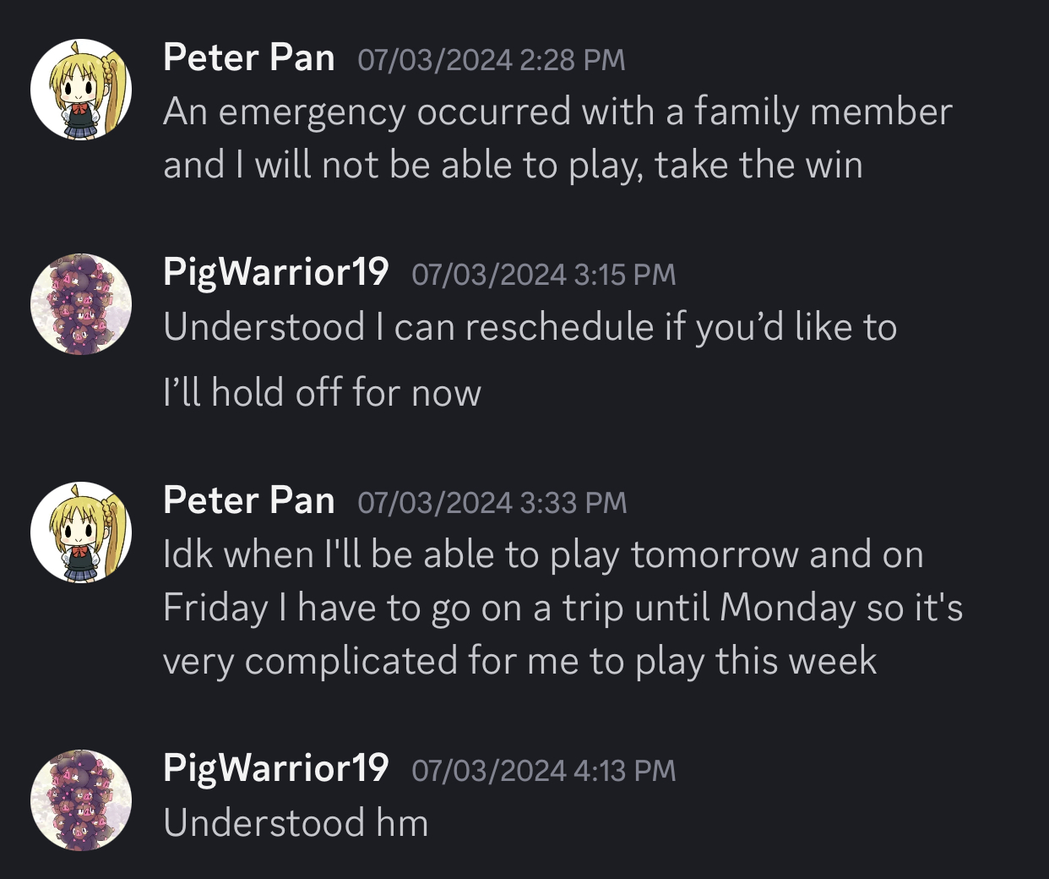Click the 'I'll hold off for now' message
The image size is (1049, 879).
(322, 393)
